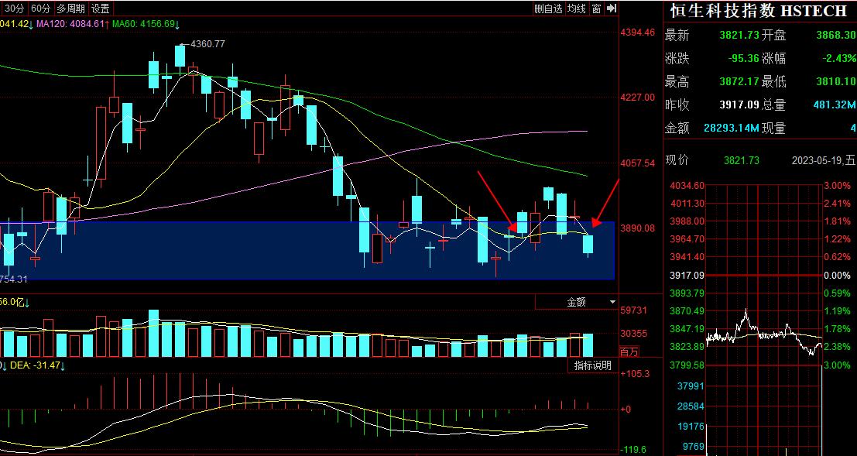Click the 59731 volume axis label
This screenshot has width=857, height=456.
tap(633, 310)
